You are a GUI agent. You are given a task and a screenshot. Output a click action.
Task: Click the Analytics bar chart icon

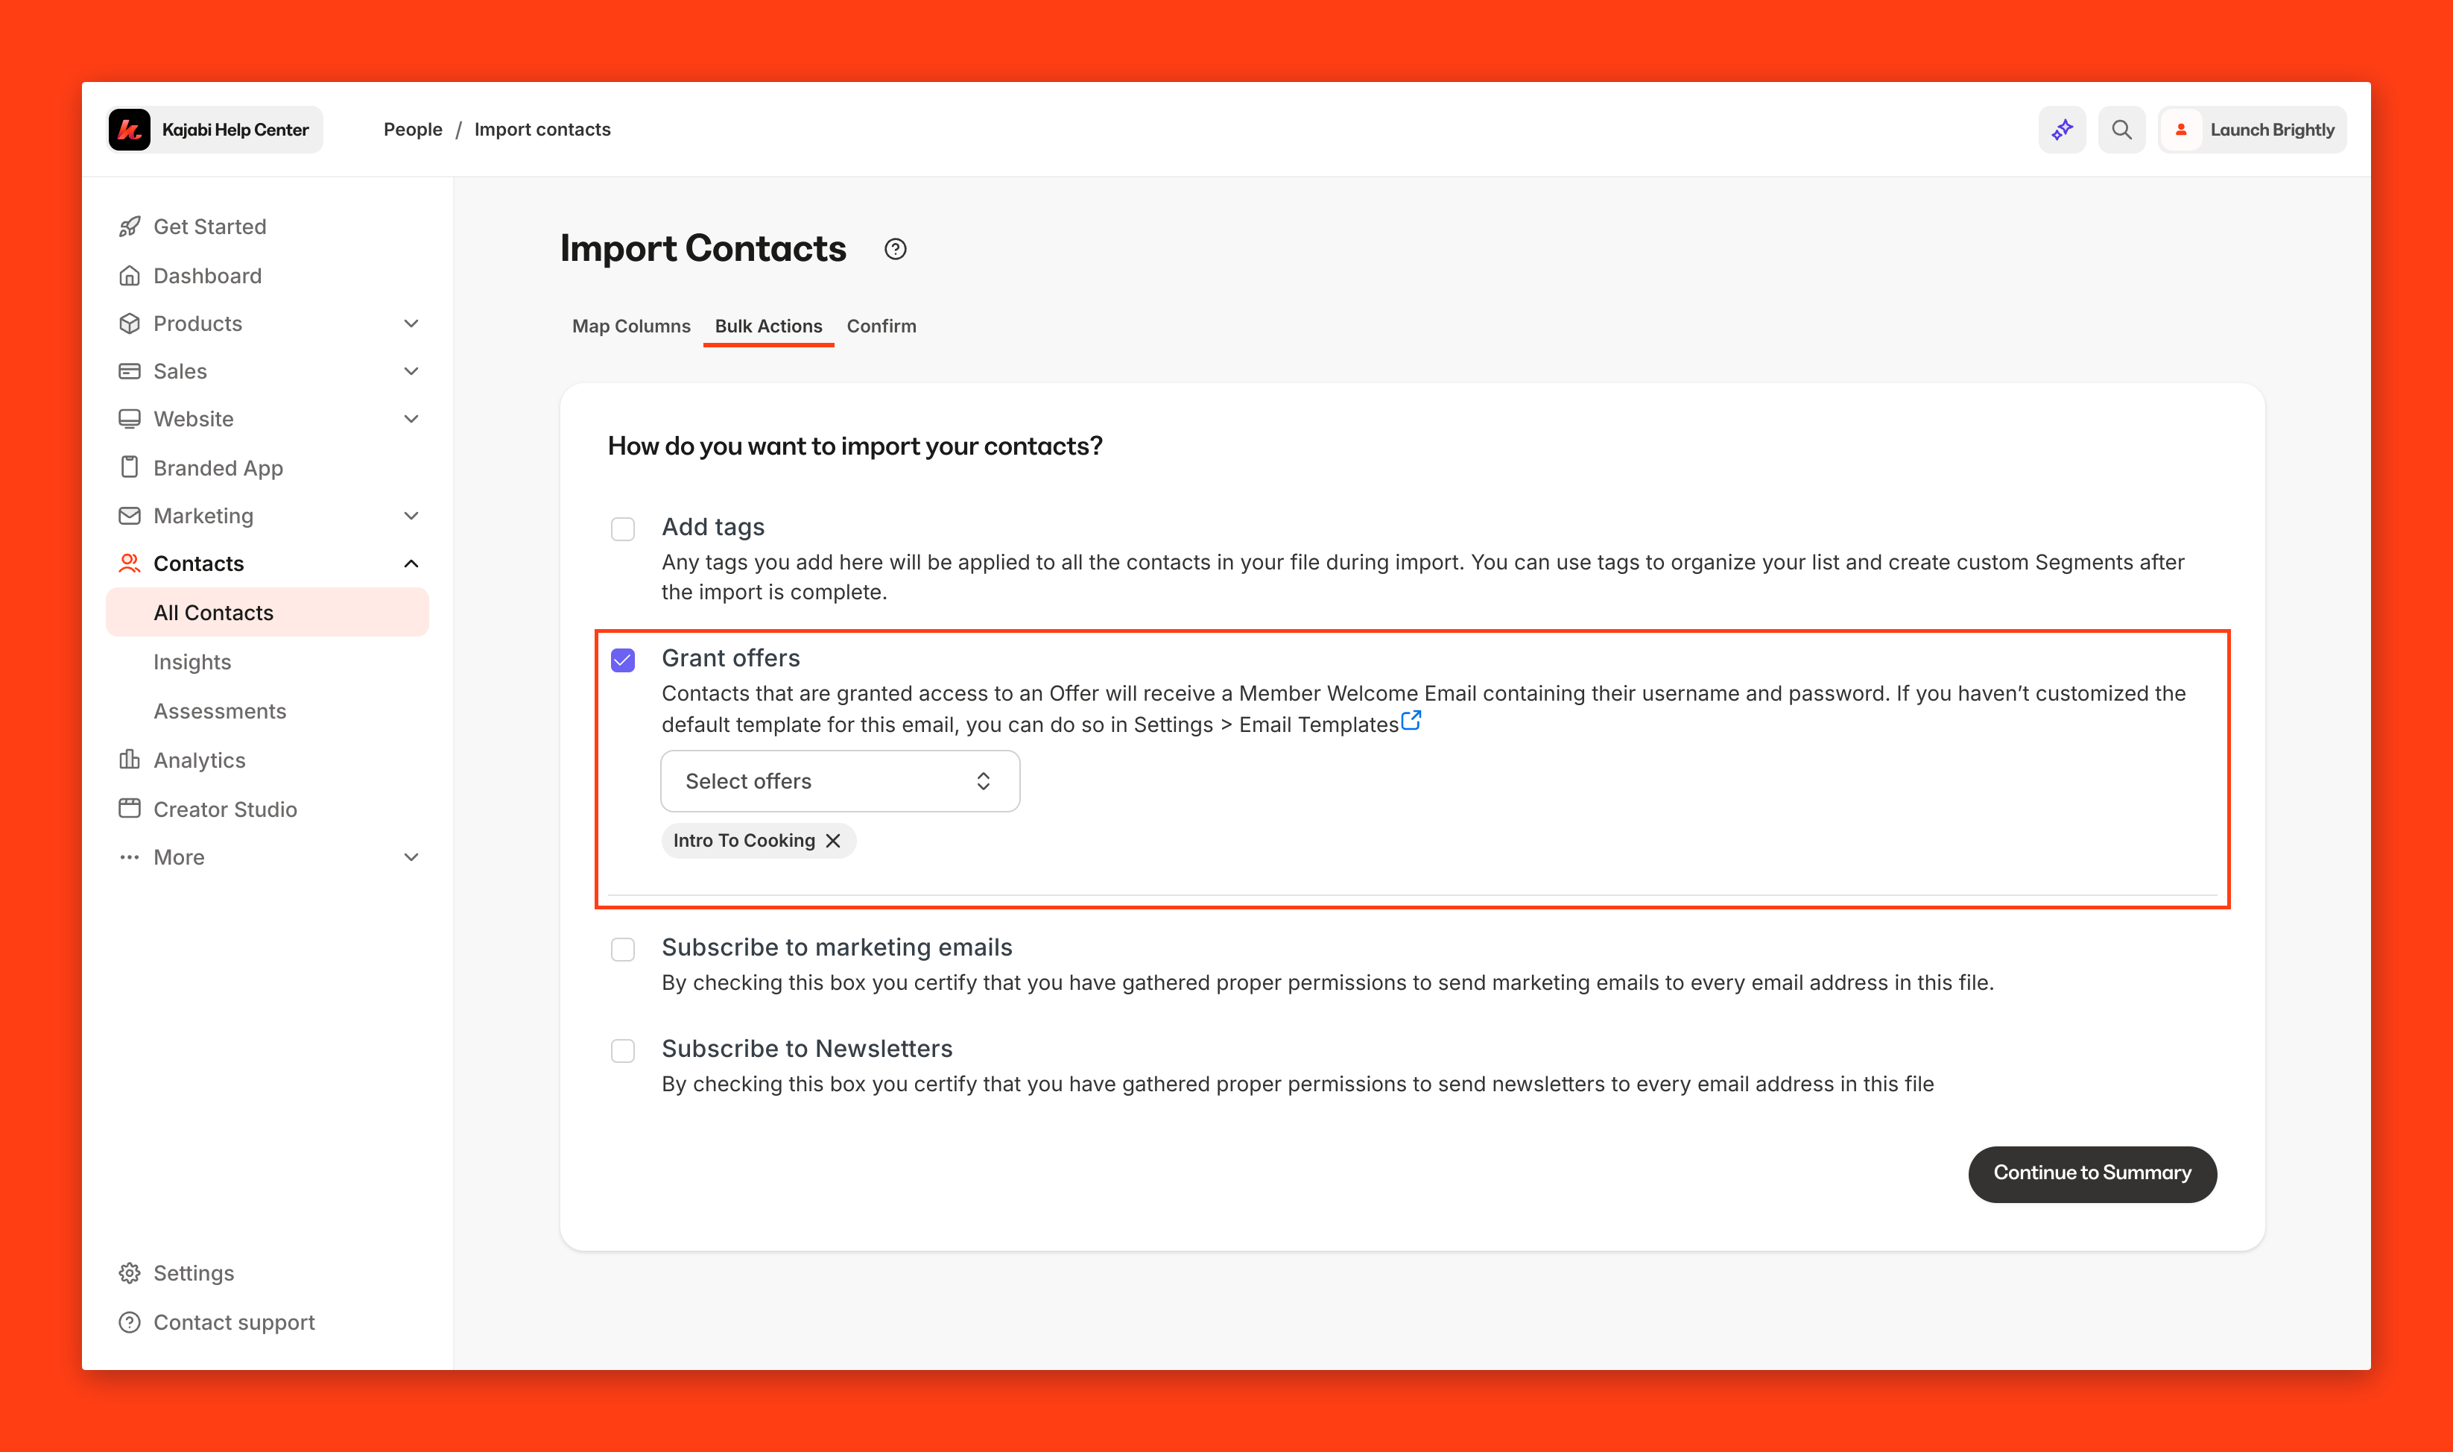point(129,760)
